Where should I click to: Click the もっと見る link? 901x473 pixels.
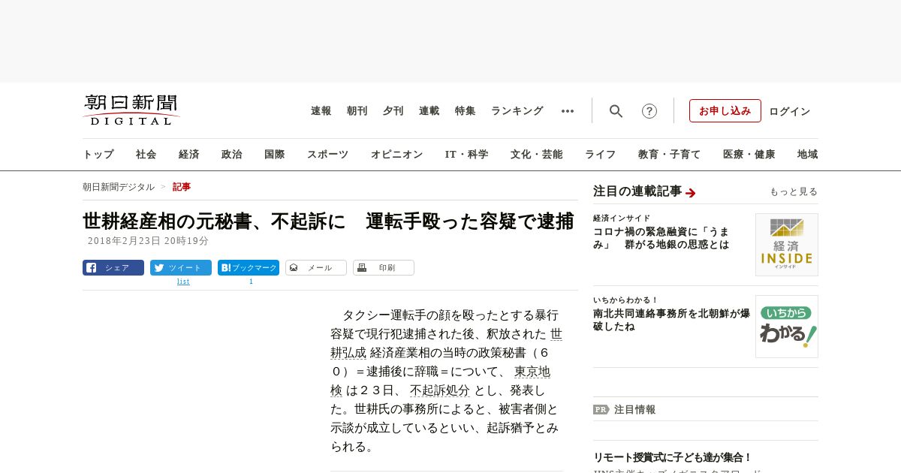(x=794, y=191)
